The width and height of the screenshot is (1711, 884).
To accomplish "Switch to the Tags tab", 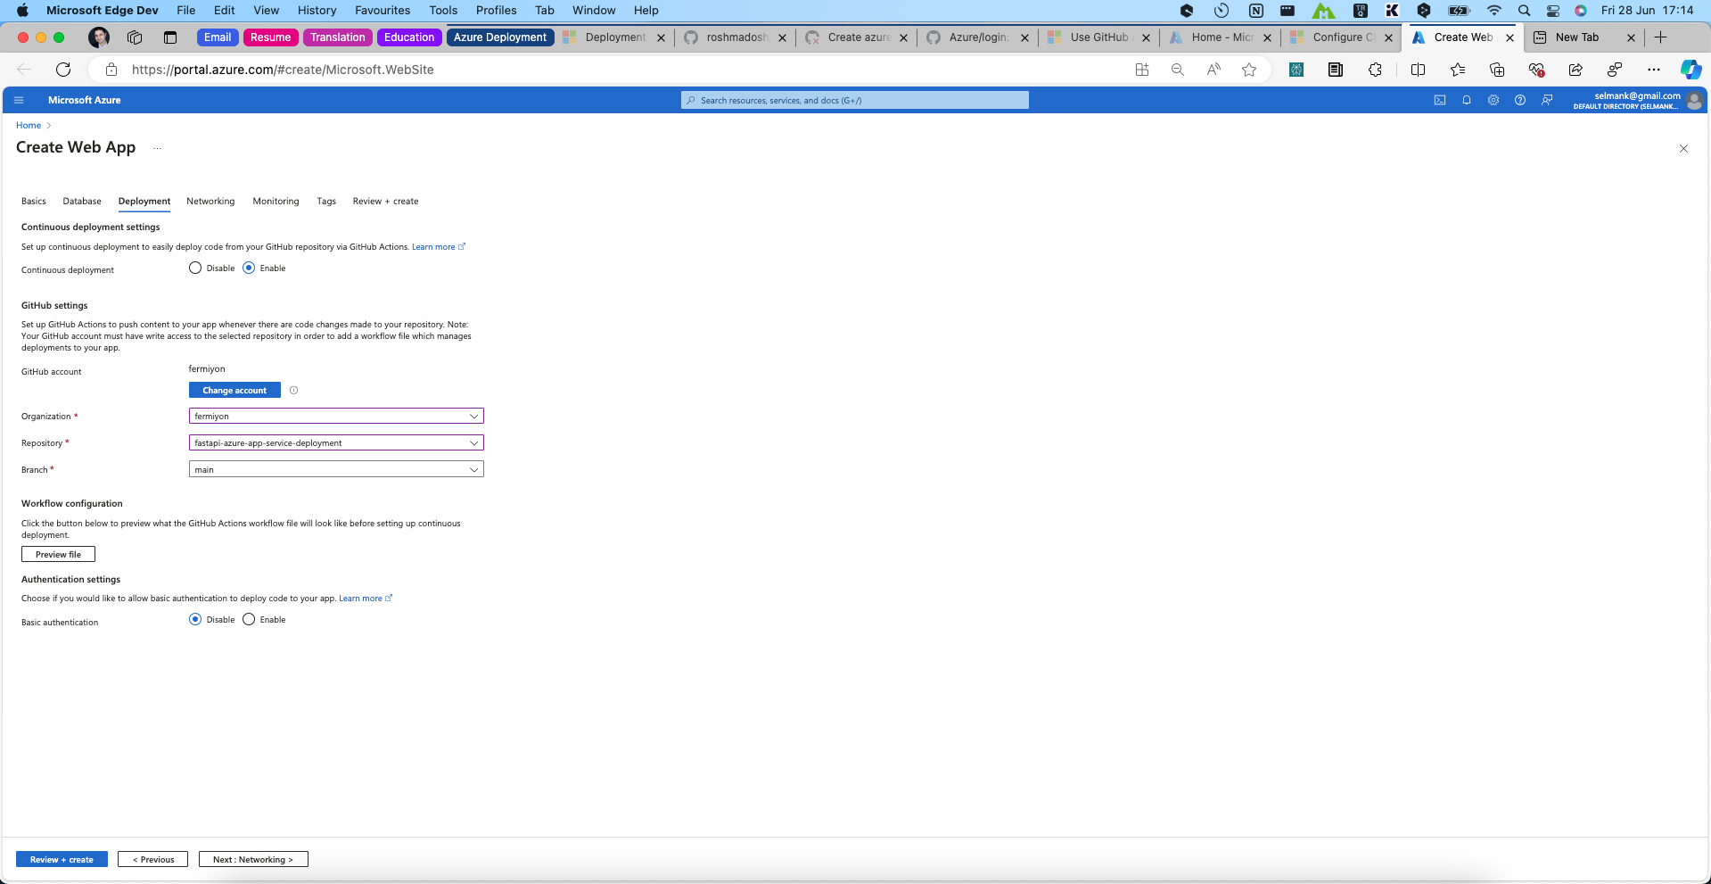I will click(x=326, y=201).
